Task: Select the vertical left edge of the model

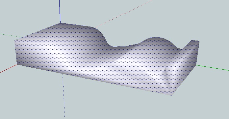Action: (x=16, y=53)
